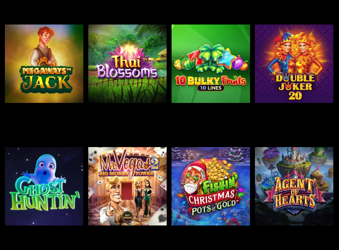
Task: Select the Agent of Hearts game tile
Action: coord(294,186)
